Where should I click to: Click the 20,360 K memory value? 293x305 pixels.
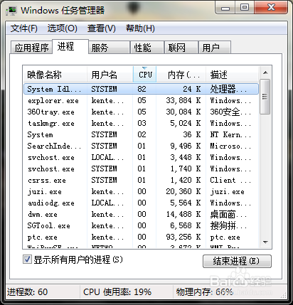pos(183,191)
